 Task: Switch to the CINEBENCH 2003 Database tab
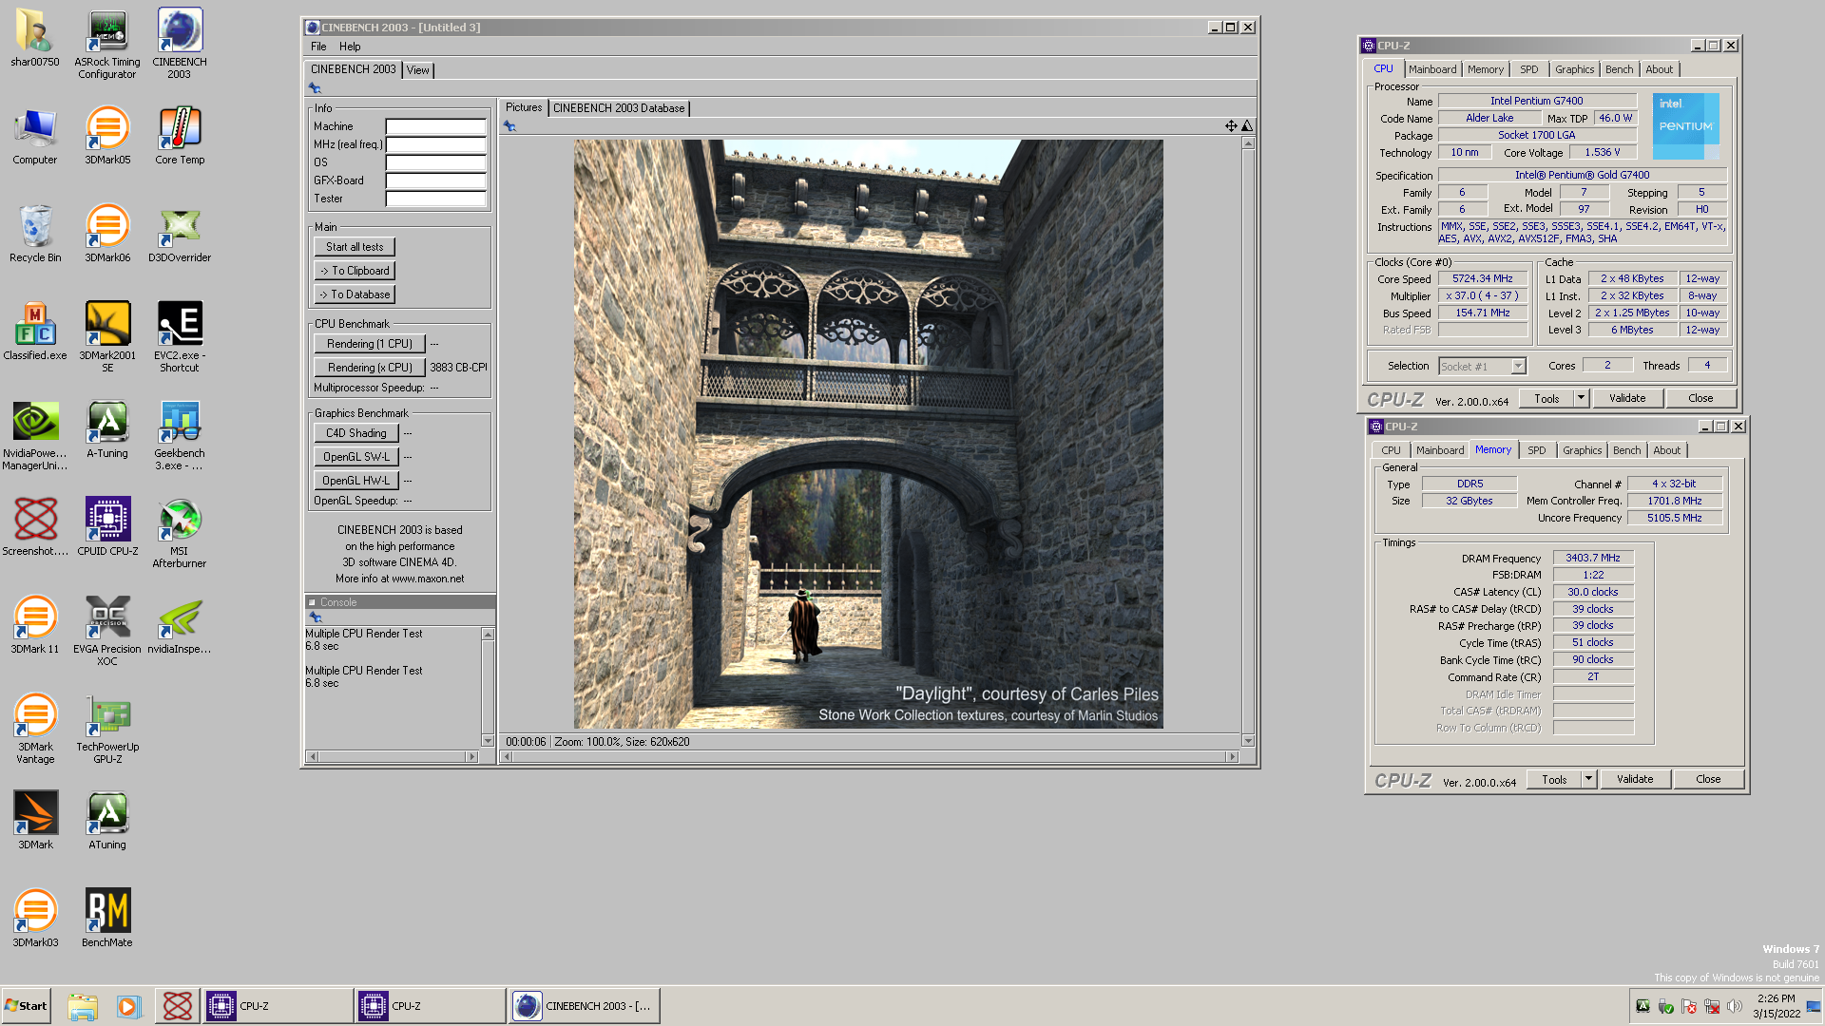pyautogui.click(x=619, y=108)
